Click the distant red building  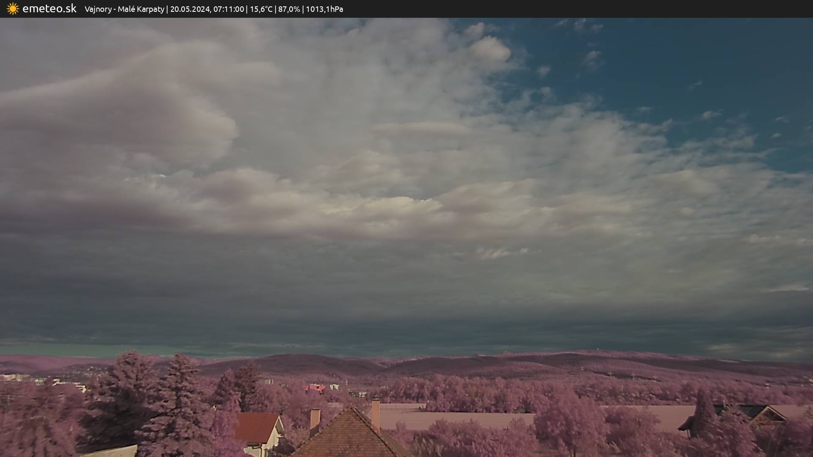(315, 388)
